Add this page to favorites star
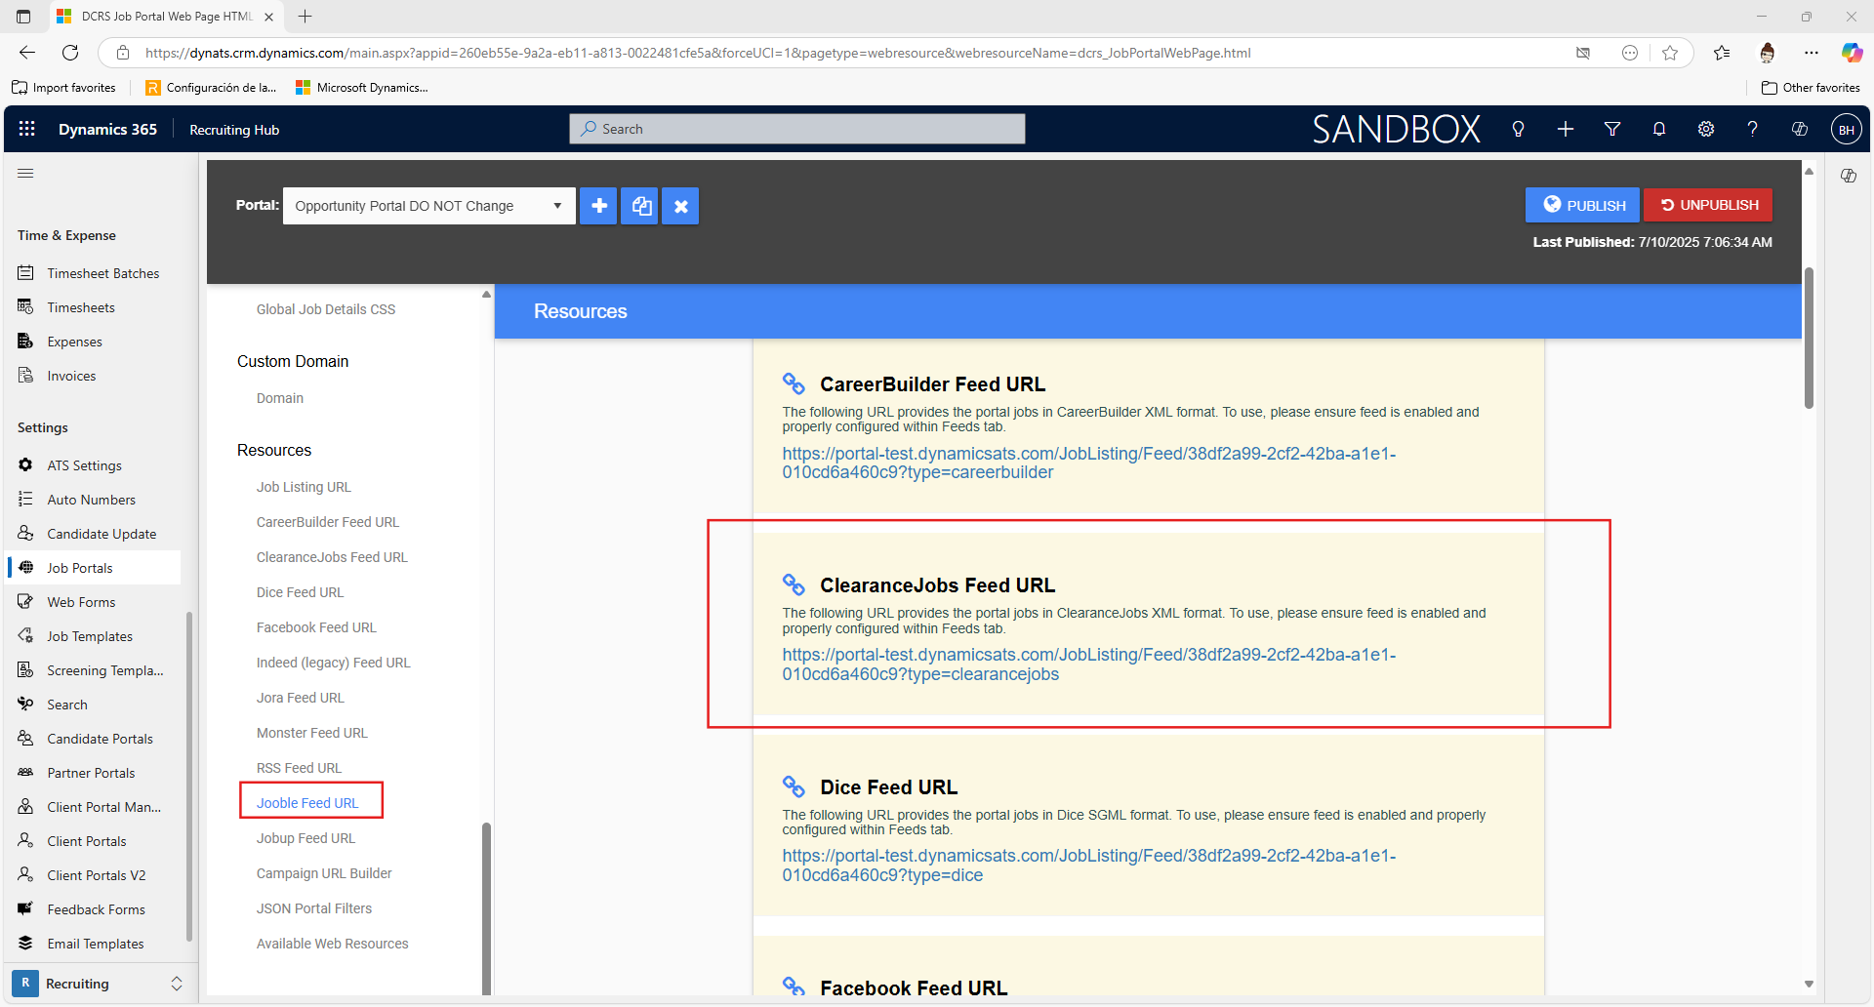 [x=1670, y=53]
